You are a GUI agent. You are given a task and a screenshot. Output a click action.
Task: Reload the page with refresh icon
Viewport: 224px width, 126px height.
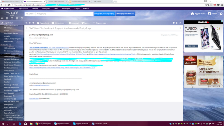point(9,5)
